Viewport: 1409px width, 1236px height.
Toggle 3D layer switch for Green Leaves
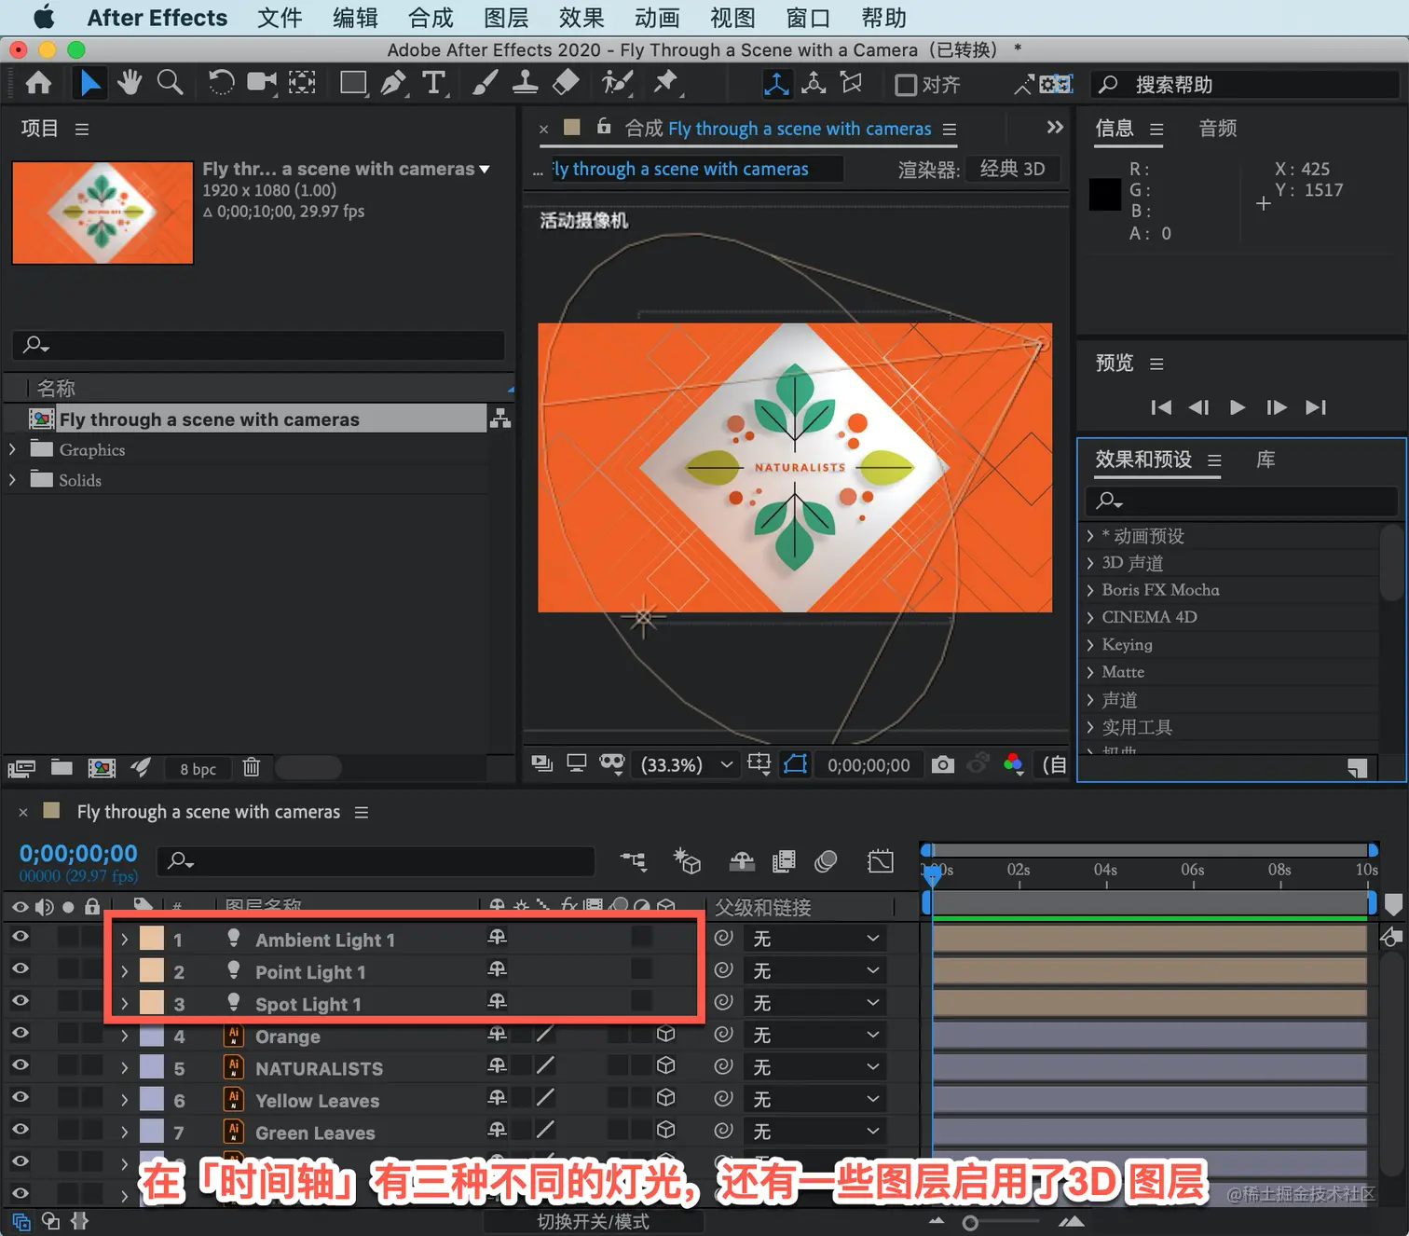pyautogui.click(x=665, y=1130)
